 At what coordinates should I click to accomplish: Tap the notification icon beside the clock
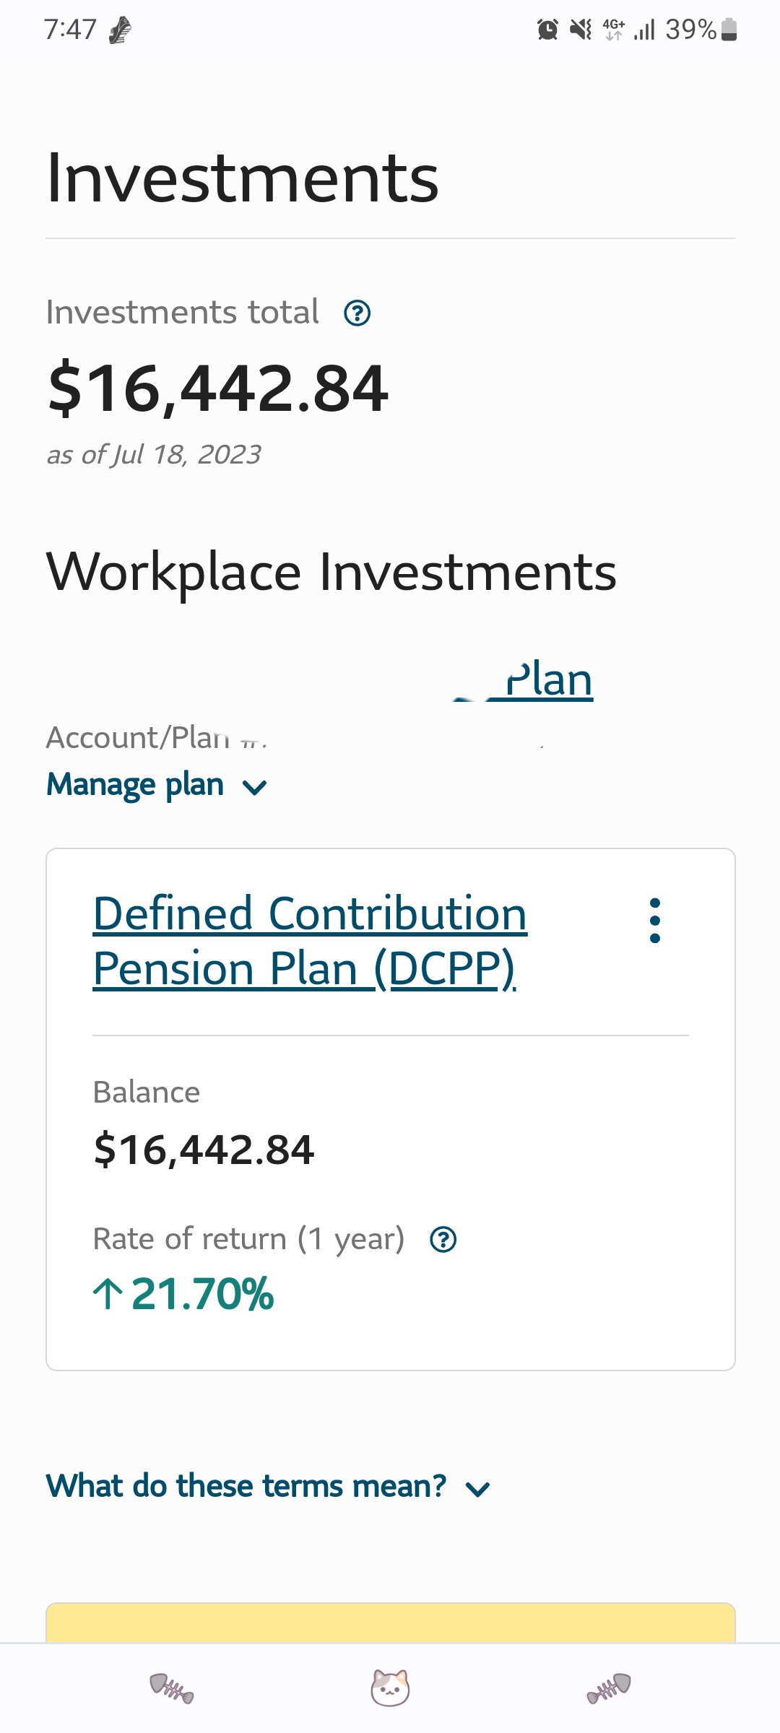pyautogui.click(x=120, y=30)
